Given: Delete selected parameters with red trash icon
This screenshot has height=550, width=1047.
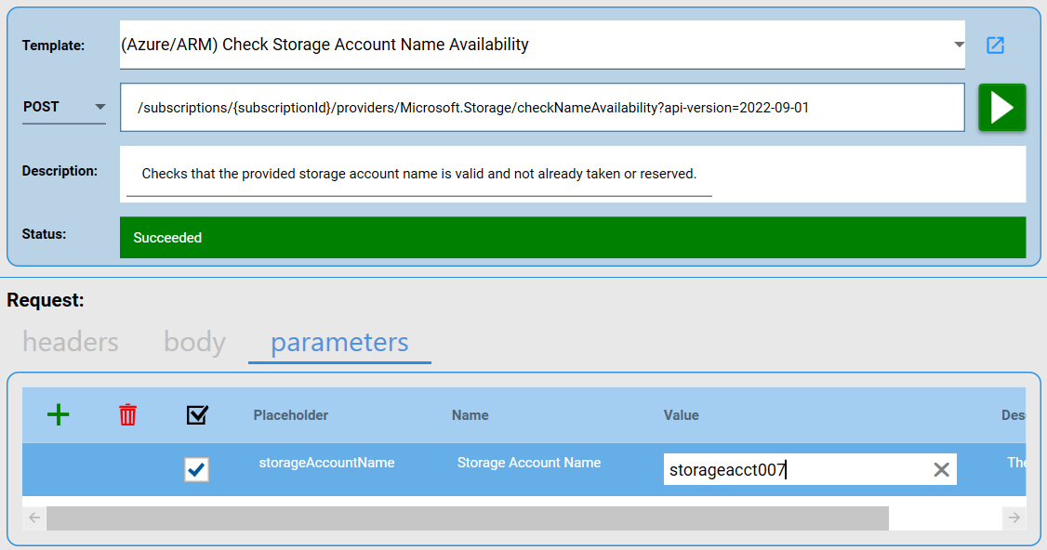Looking at the screenshot, I should point(128,415).
